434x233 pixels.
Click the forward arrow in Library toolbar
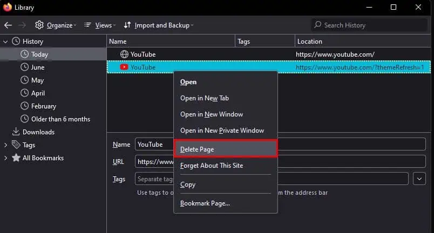22,25
